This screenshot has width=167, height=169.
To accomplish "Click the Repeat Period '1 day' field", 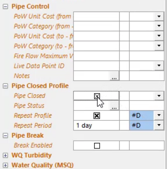I will tap(96, 125).
